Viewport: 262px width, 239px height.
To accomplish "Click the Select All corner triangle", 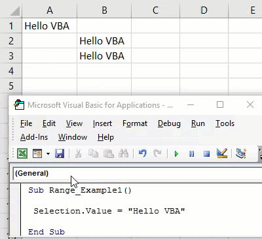I will tap(14, 10).
